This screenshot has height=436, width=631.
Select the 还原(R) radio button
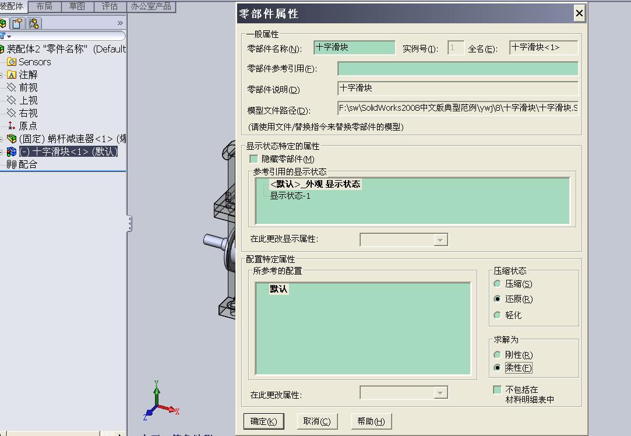(x=498, y=298)
